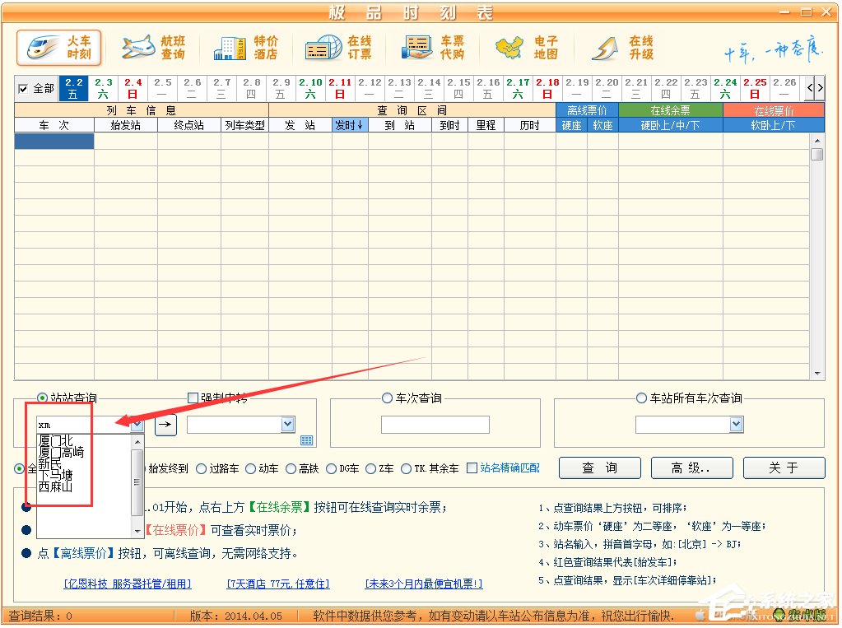The height and width of the screenshot is (628, 842).
Task: Click the departure station input containing xm
Action: pyautogui.click(x=83, y=425)
